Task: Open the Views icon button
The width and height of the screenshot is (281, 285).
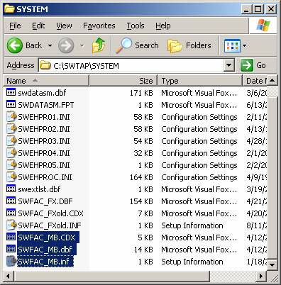Action: pyautogui.click(x=232, y=45)
